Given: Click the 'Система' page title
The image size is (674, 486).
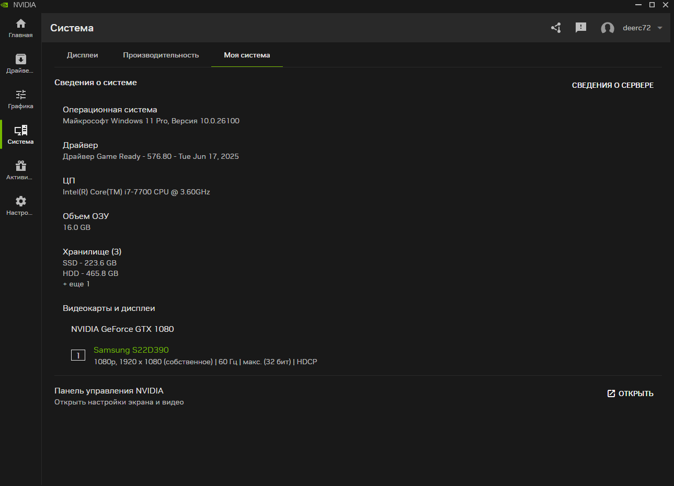Looking at the screenshot, I should [72, 28].
